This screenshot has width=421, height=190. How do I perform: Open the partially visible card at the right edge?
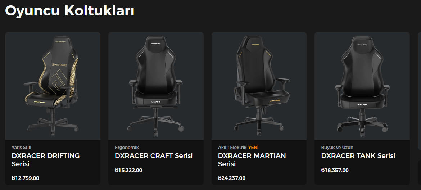point(420,91)
